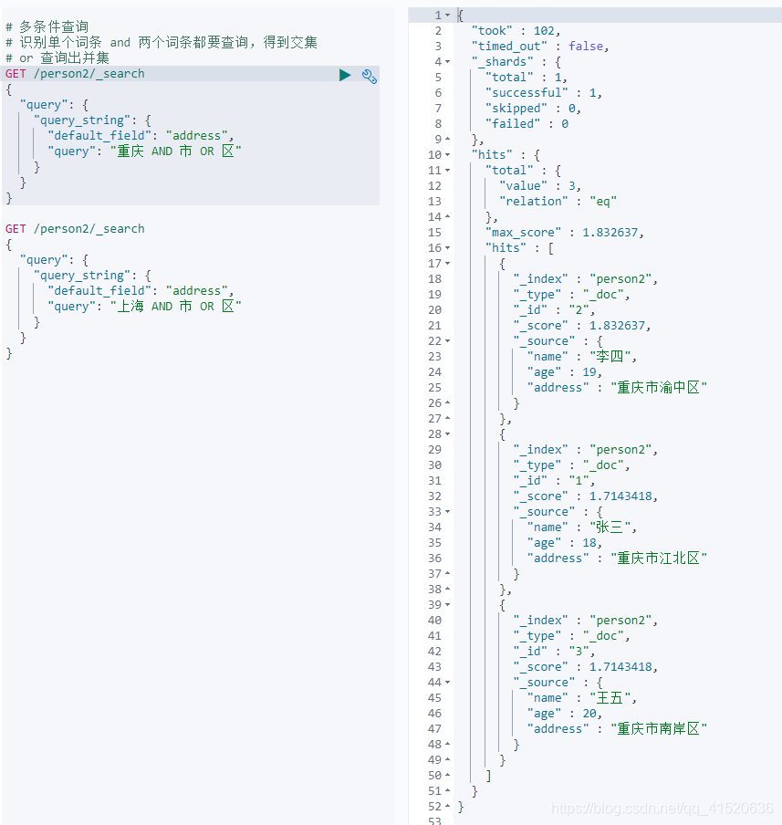The image size is (782, 825).
Task: Fold the "_source" block at line 44
Action: pos(447,683)
